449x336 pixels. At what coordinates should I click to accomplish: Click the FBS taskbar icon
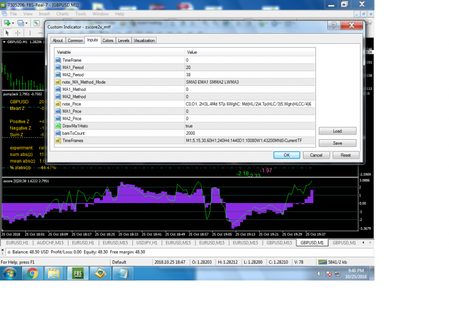point(78,273)
